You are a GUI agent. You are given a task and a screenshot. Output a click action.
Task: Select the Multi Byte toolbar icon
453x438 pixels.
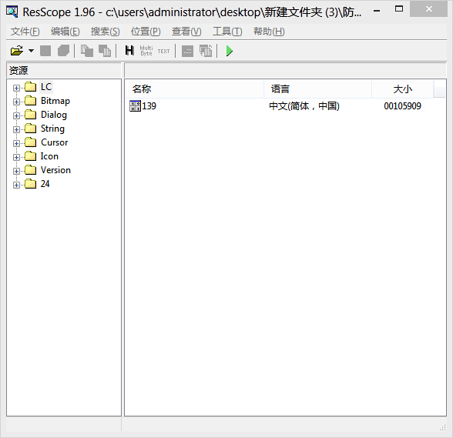(146, 51)
